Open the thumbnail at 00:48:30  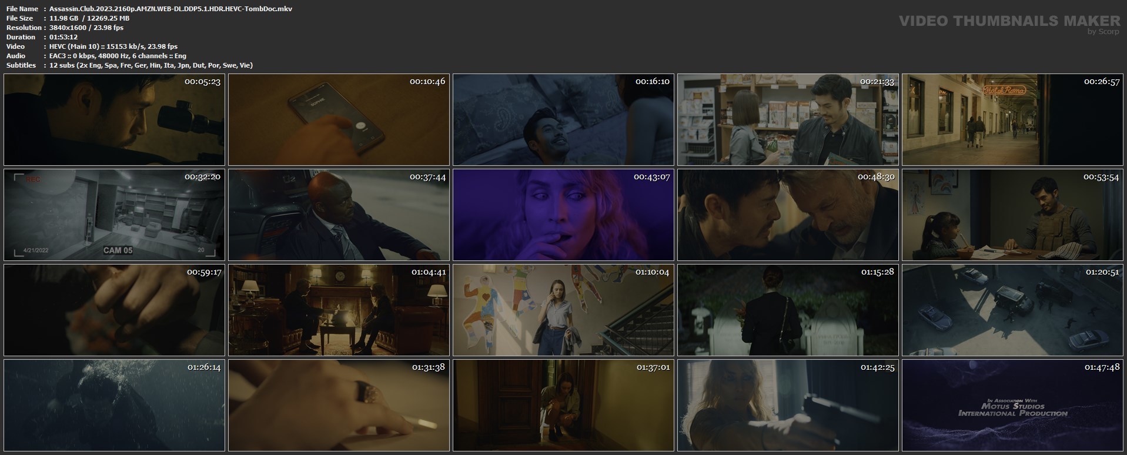[788, 215]
